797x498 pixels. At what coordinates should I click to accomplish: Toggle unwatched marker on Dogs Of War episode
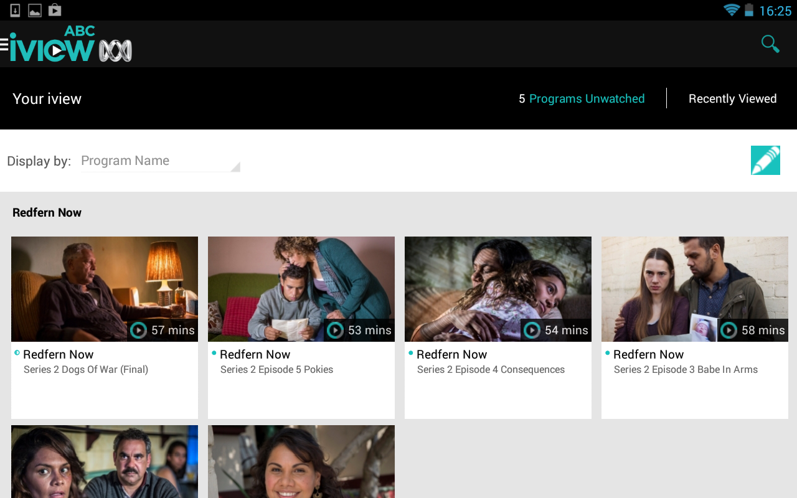16,352
